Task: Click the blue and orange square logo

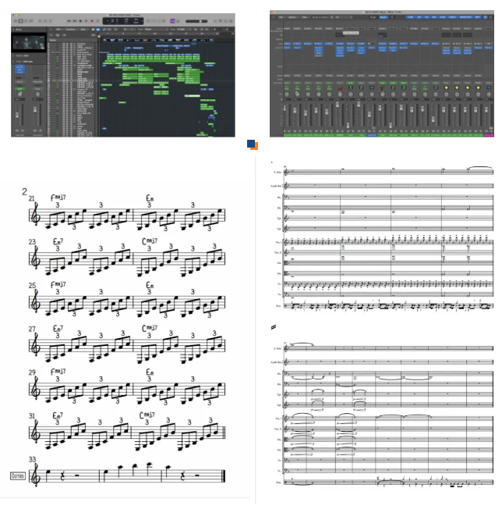Action: coord(253,144)
